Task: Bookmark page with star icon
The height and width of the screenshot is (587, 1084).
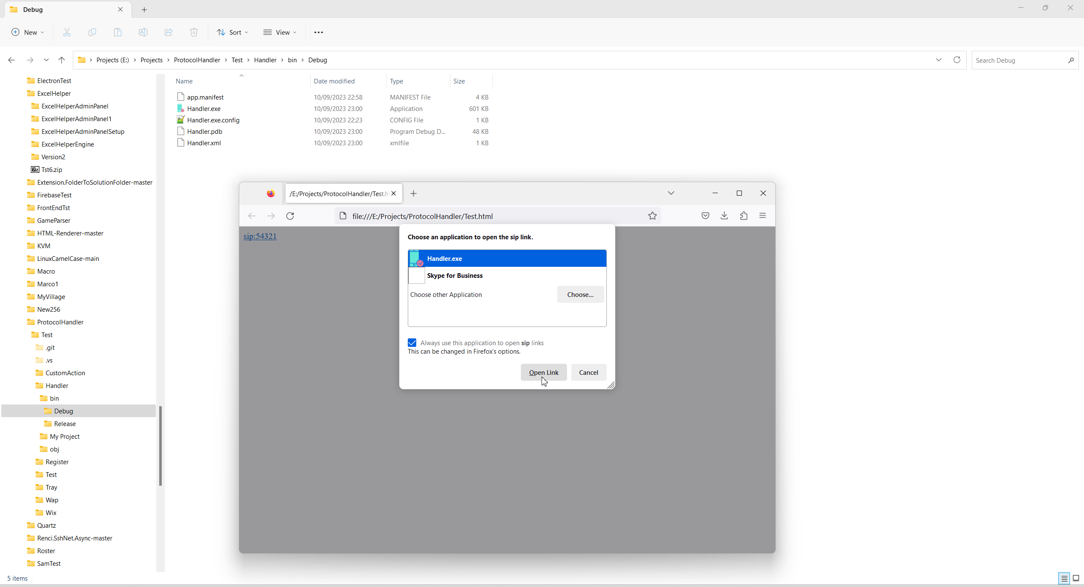Action: point(652,216)
